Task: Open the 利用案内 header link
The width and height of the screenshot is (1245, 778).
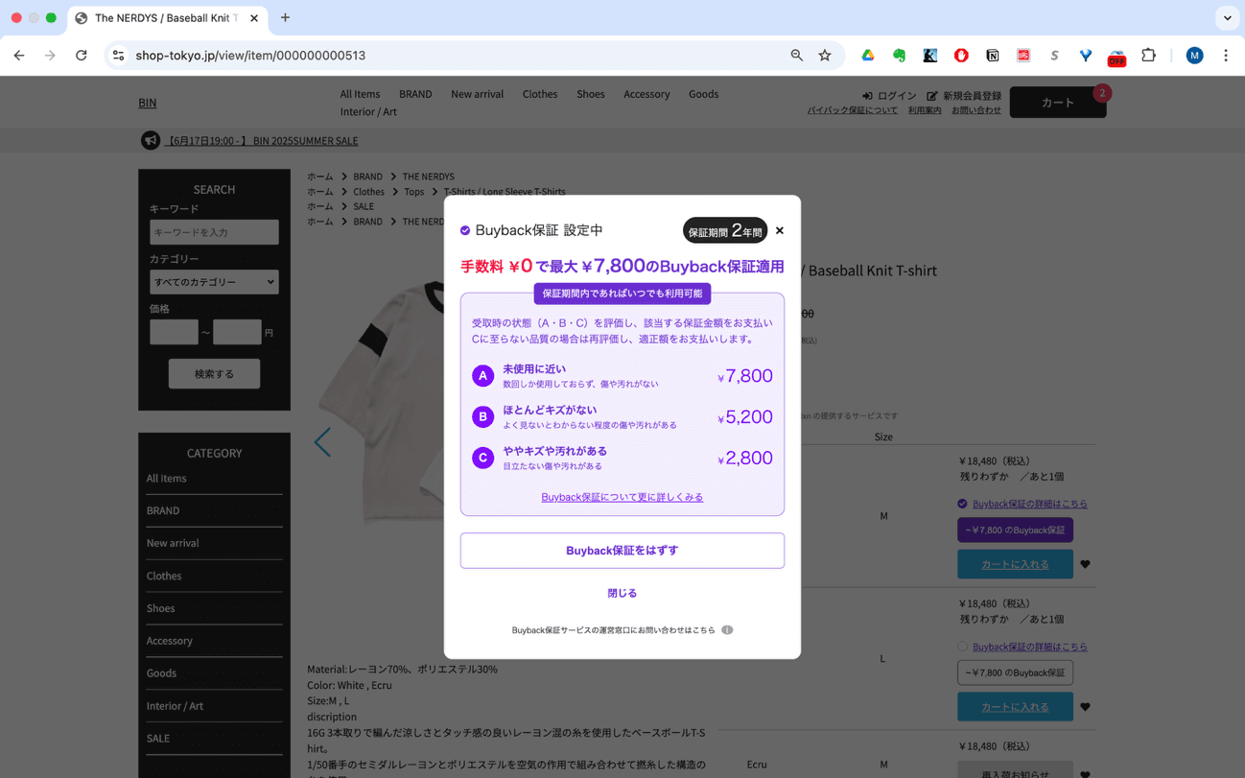Action: click(925, 110)
